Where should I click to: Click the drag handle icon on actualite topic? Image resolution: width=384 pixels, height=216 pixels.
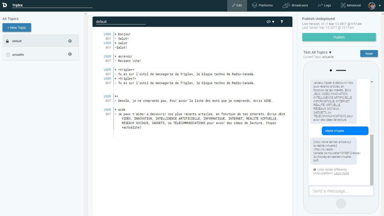(x=8, y=55)
